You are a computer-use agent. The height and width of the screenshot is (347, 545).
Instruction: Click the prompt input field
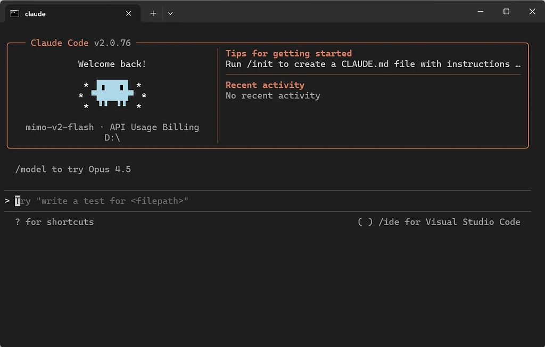click(x=268, y=201)
